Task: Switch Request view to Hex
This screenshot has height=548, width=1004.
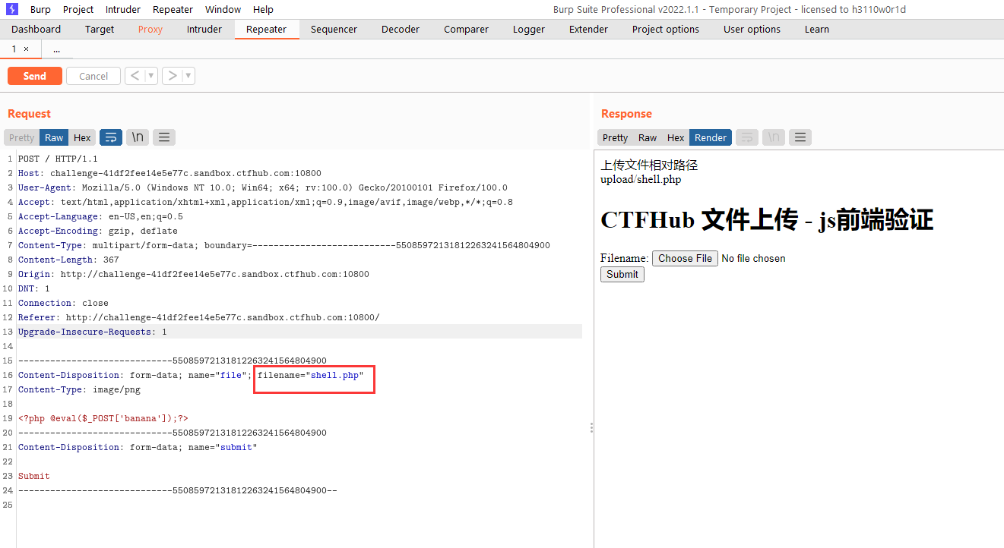Action: [82, 137]
